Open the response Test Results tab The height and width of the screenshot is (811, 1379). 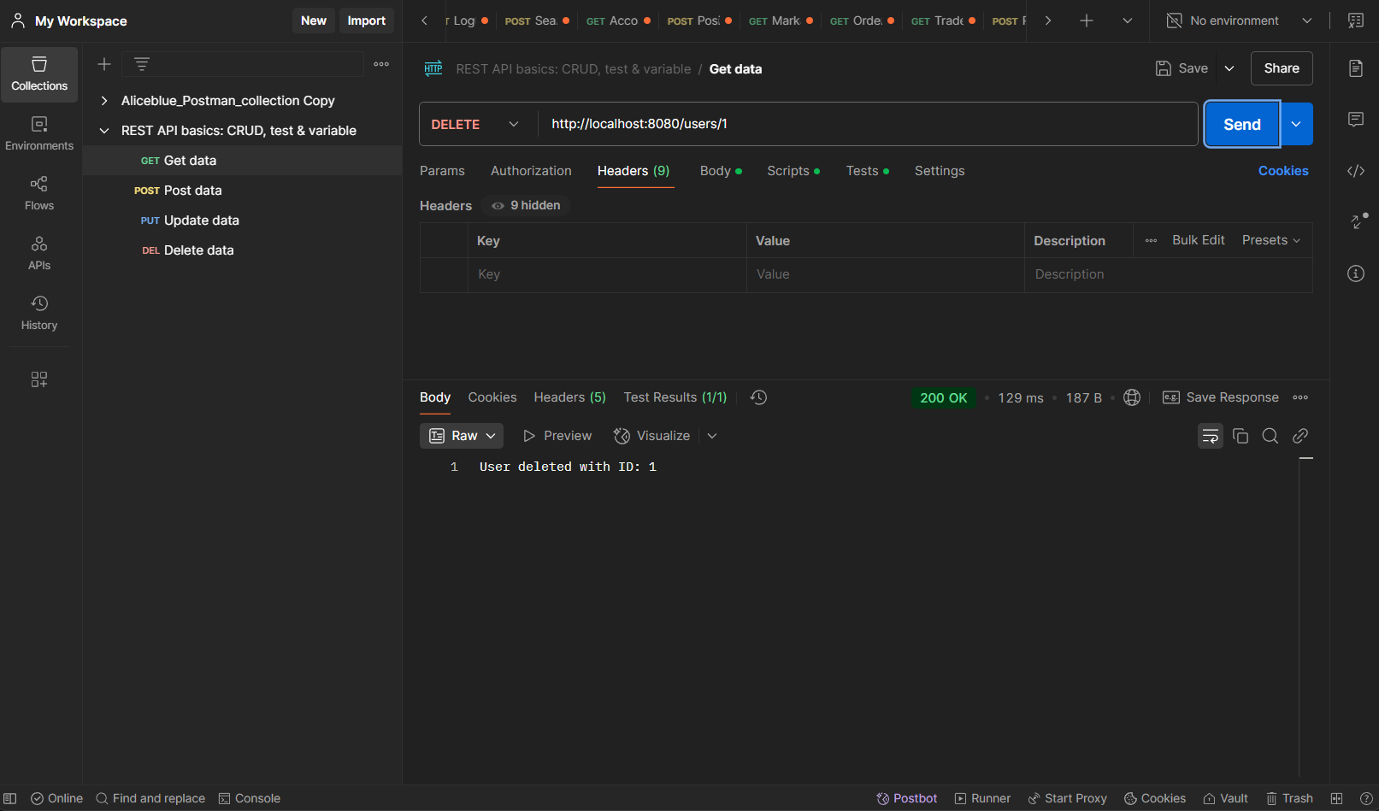[675, 397]
